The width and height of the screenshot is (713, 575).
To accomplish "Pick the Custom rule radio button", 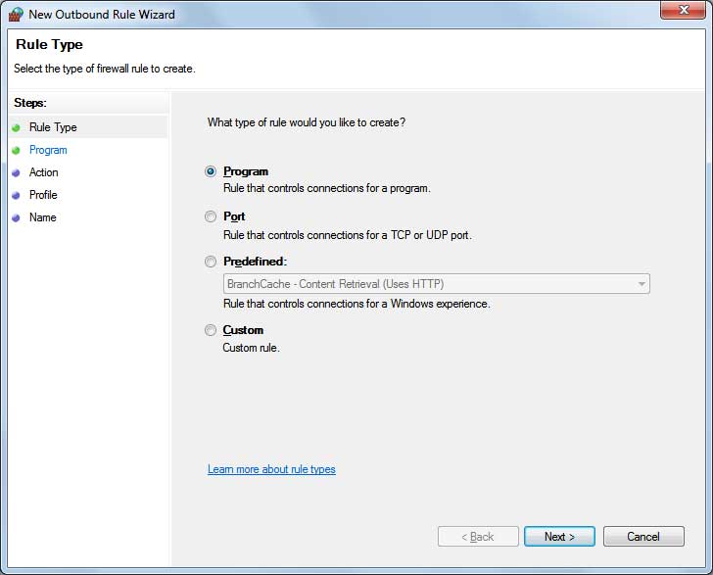I will click(211, 330).
